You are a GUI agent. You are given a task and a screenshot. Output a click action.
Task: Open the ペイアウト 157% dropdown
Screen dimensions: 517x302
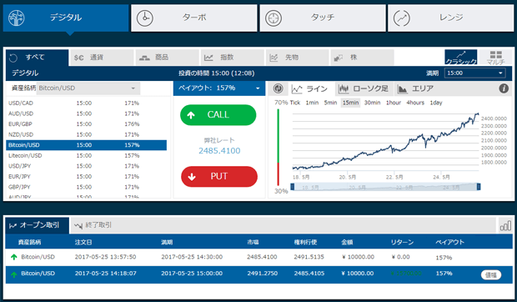(219, 88)
